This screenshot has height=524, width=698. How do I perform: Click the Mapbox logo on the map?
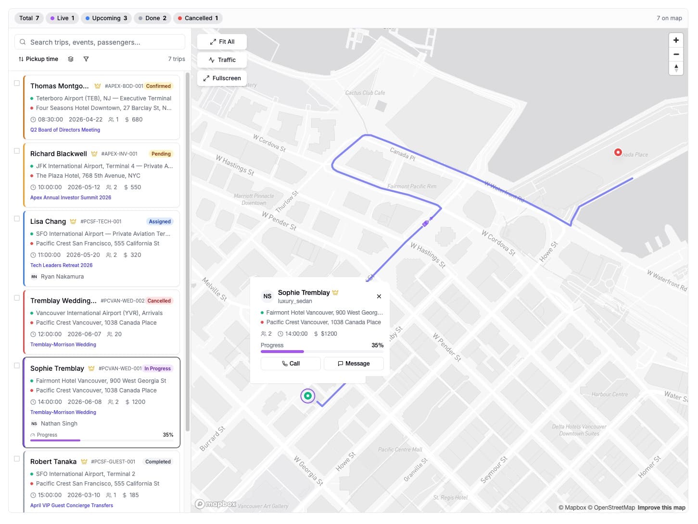(x=215, y=504)
